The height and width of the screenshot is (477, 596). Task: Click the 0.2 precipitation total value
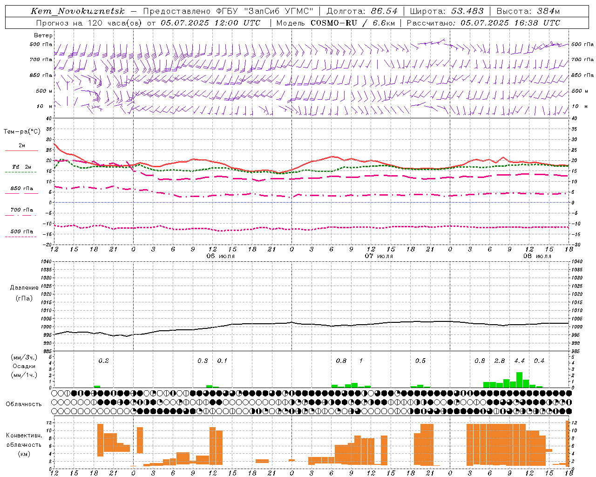point(103,361)
